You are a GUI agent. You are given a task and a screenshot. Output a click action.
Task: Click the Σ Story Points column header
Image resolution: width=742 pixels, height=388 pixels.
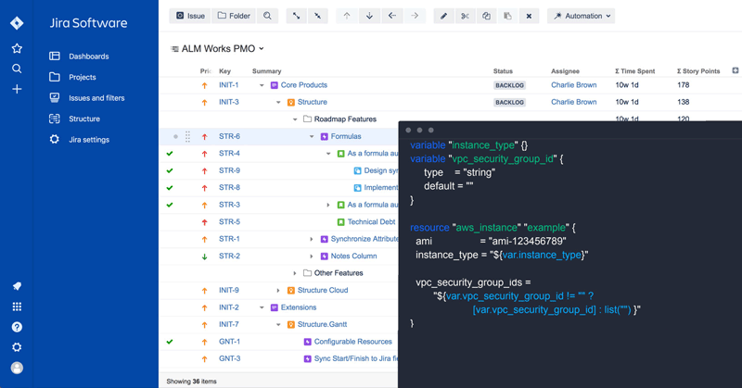tap(698, 71)
